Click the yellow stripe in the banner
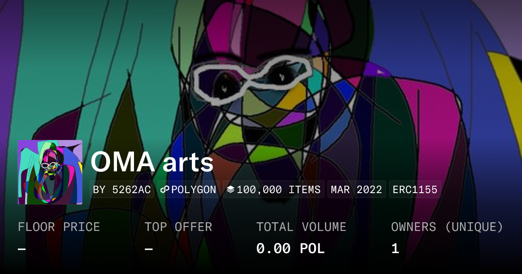The image size is (522, 274). [507, 87]
